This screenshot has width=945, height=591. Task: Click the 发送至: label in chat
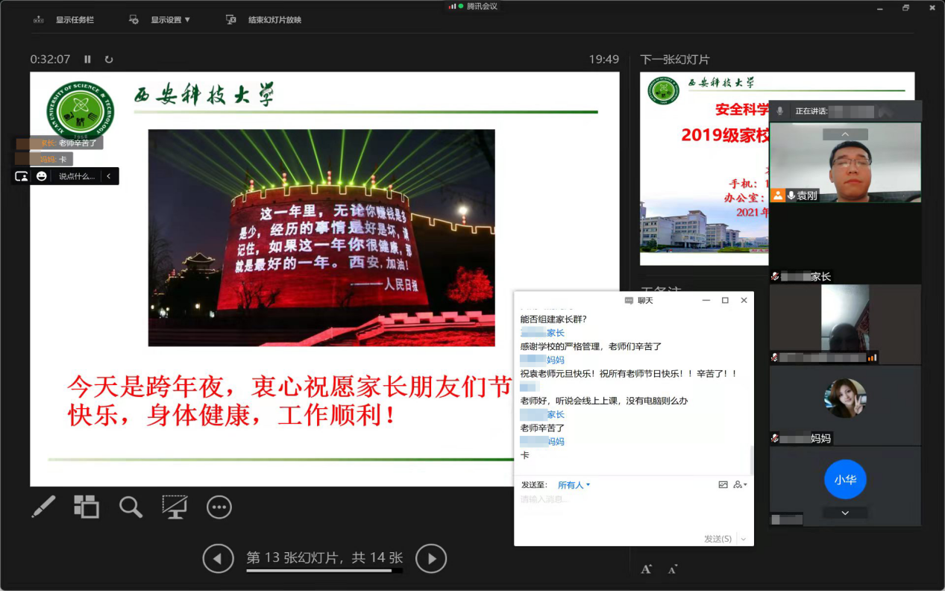point(536,485)
